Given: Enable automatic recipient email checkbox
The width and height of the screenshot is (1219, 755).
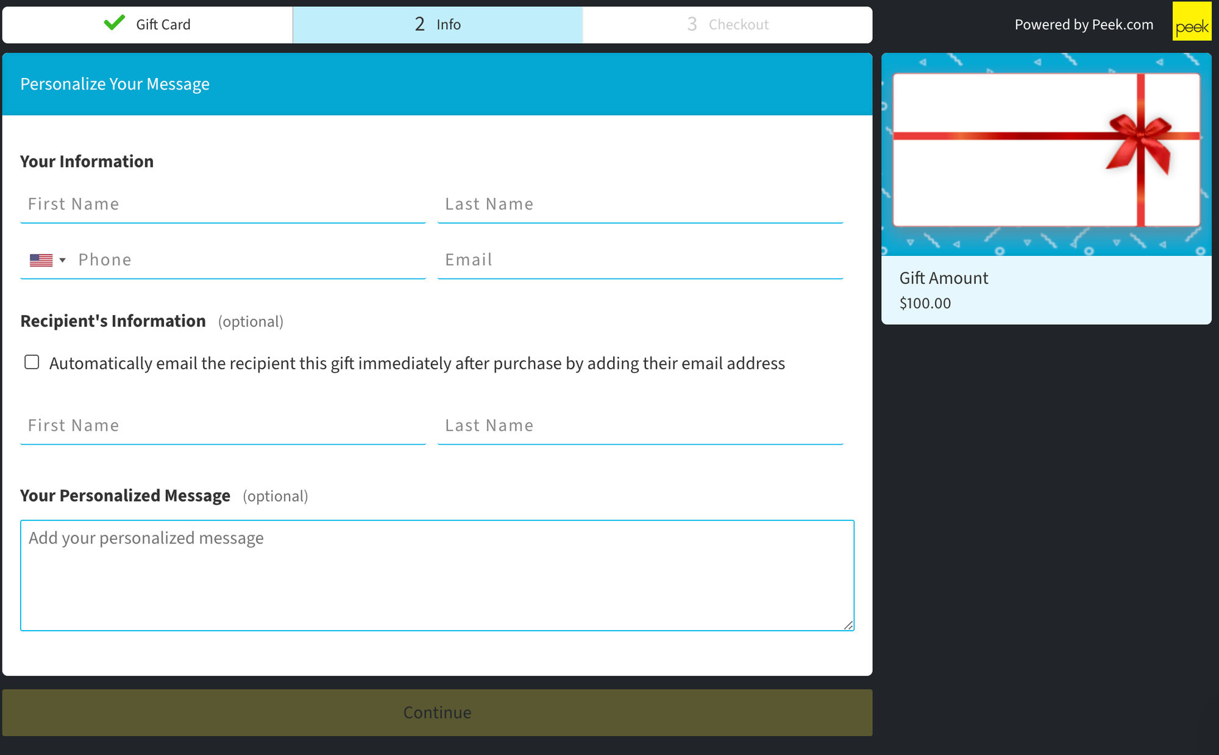Looking at the screenshot, I should [32, 363].
